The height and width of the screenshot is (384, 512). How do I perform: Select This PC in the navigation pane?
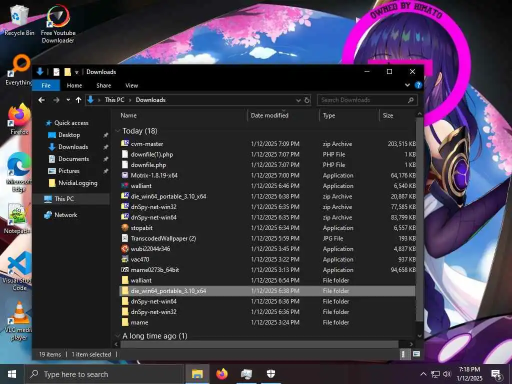click(x=64, y=198)
